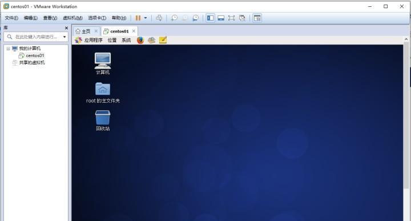Screen dimensions: 411x221
Task: Select the Trash bin desktop icon
Action: pyautogui.click(x=103, y=120)
